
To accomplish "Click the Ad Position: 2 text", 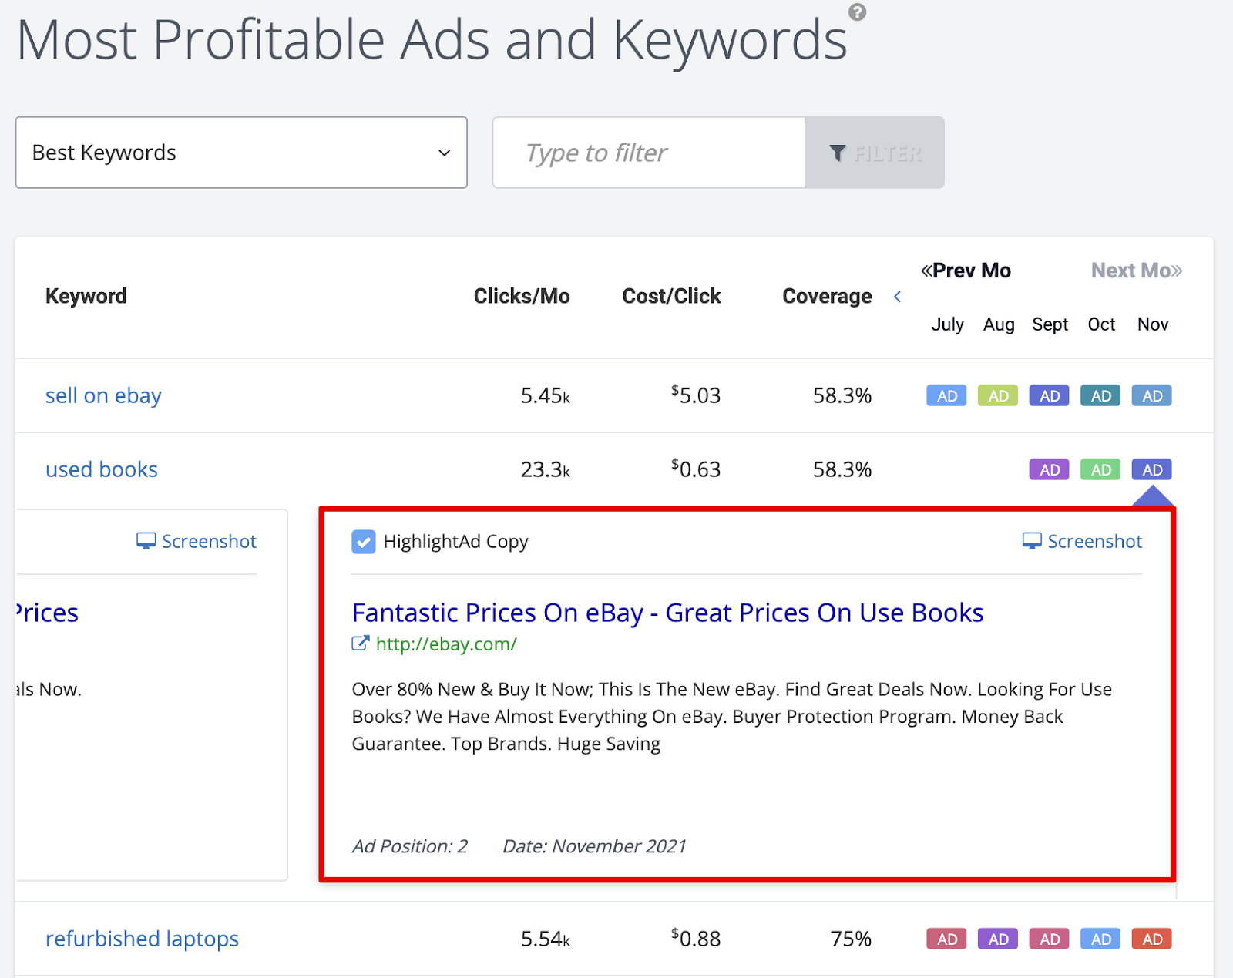I will pos(410,846).
